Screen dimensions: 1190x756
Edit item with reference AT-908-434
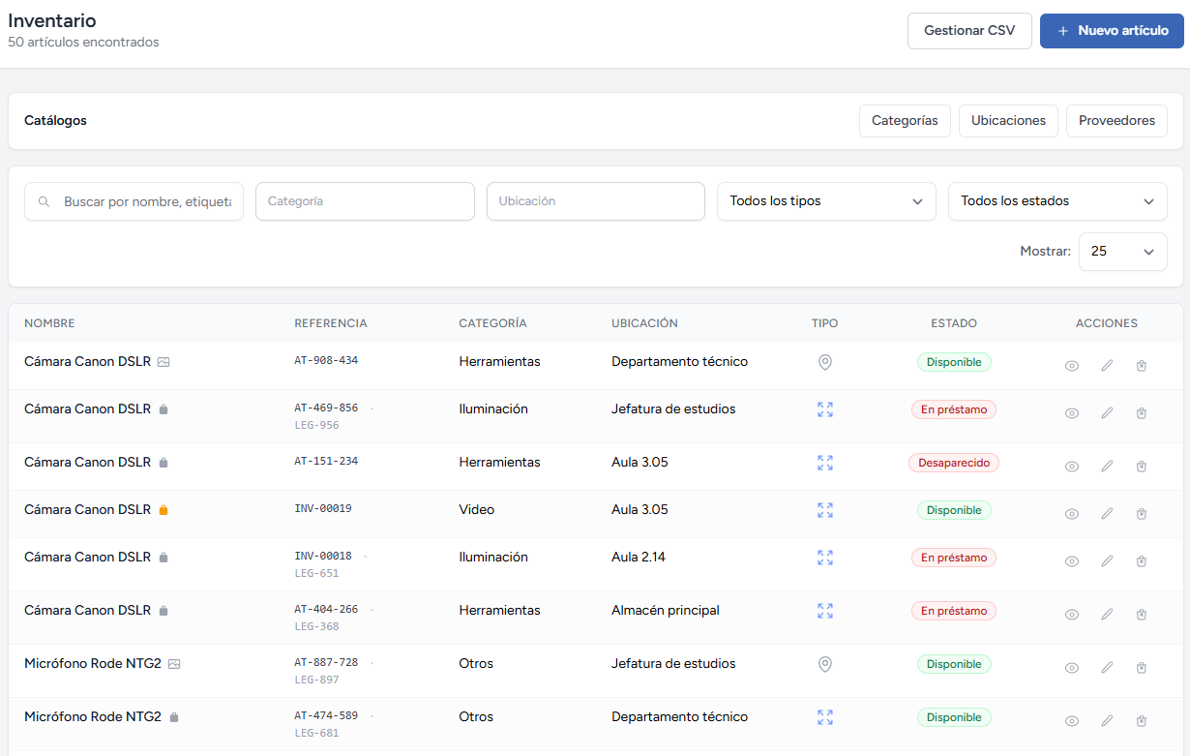pos(1107,366)
